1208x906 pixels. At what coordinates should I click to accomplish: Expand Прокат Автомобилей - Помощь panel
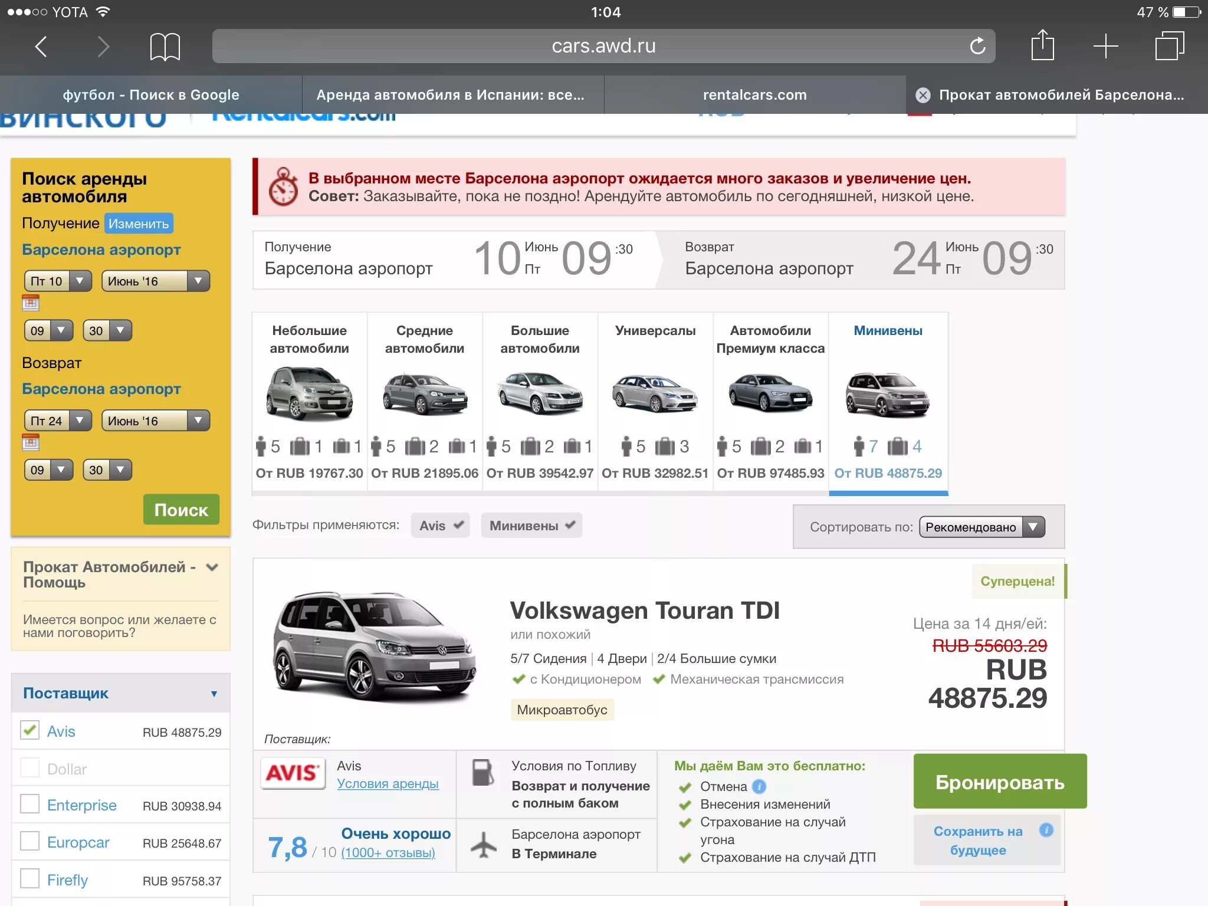[x=212, y=567]
